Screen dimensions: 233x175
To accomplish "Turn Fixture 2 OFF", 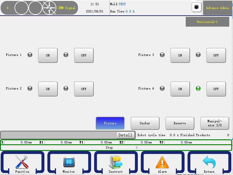I will (x=84, y=89).
